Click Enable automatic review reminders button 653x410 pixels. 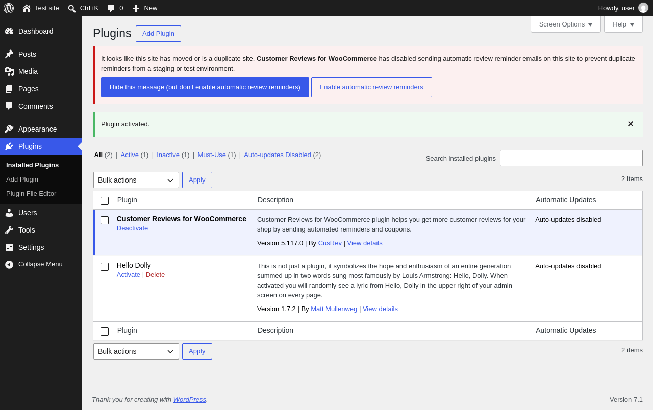click(371, 87)
